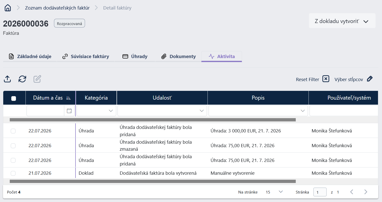Viewport: 382px width, 202px height.
Task: Expand Z dokladu vytvoriť dropdown
Action: (x=342, y=21)
